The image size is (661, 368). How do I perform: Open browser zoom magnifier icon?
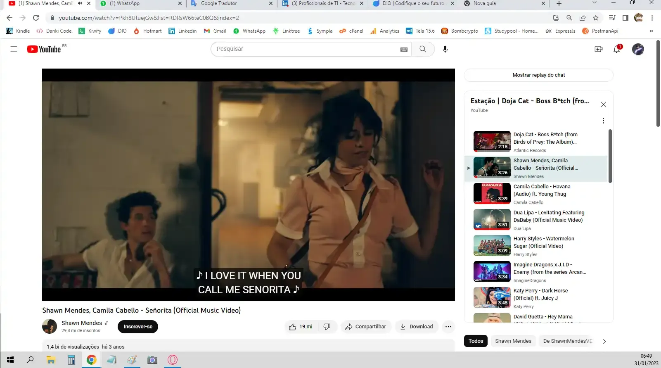(x=569, y=18)
